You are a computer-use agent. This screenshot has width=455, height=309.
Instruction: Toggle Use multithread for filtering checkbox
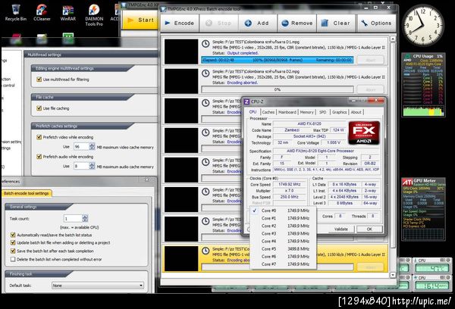(x=39, y=79)
